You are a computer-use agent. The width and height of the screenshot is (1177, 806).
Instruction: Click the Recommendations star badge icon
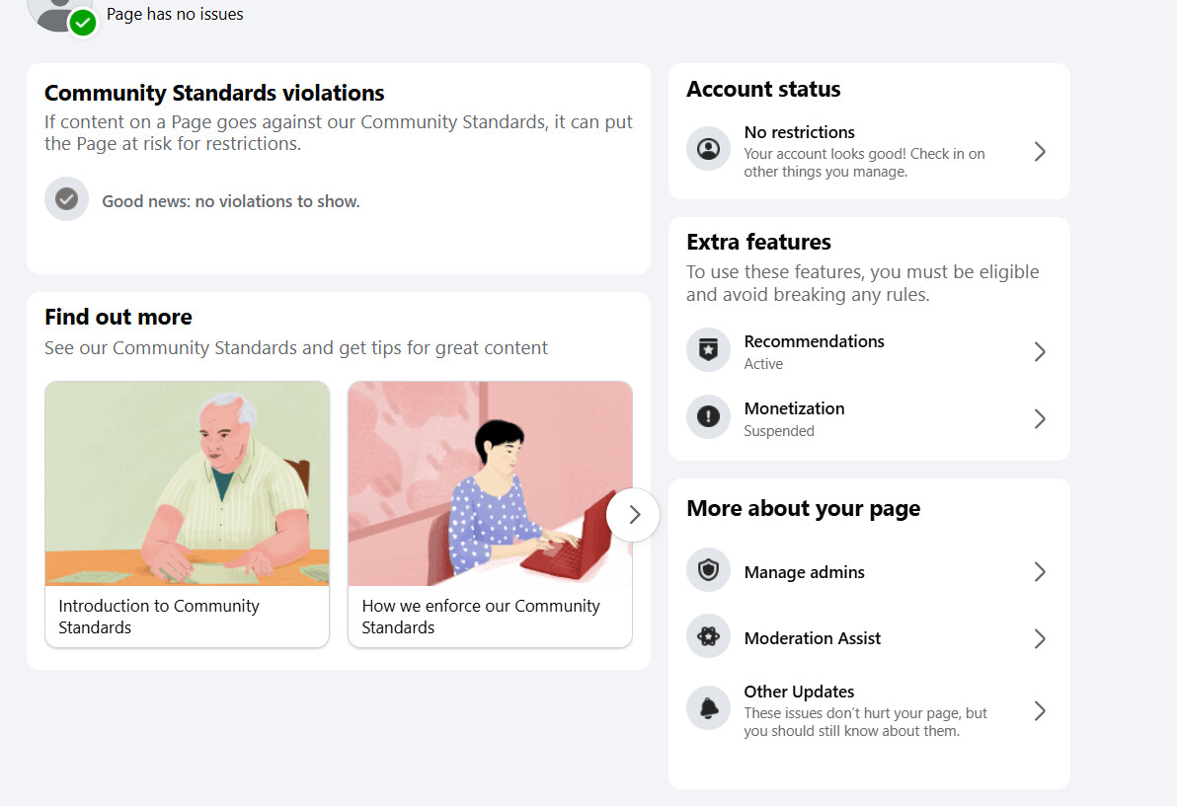coord(708,350)
